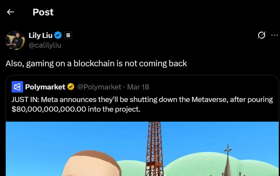
Task: Click Polymarket's gold verified badge
Action: (x=71, y=87)
